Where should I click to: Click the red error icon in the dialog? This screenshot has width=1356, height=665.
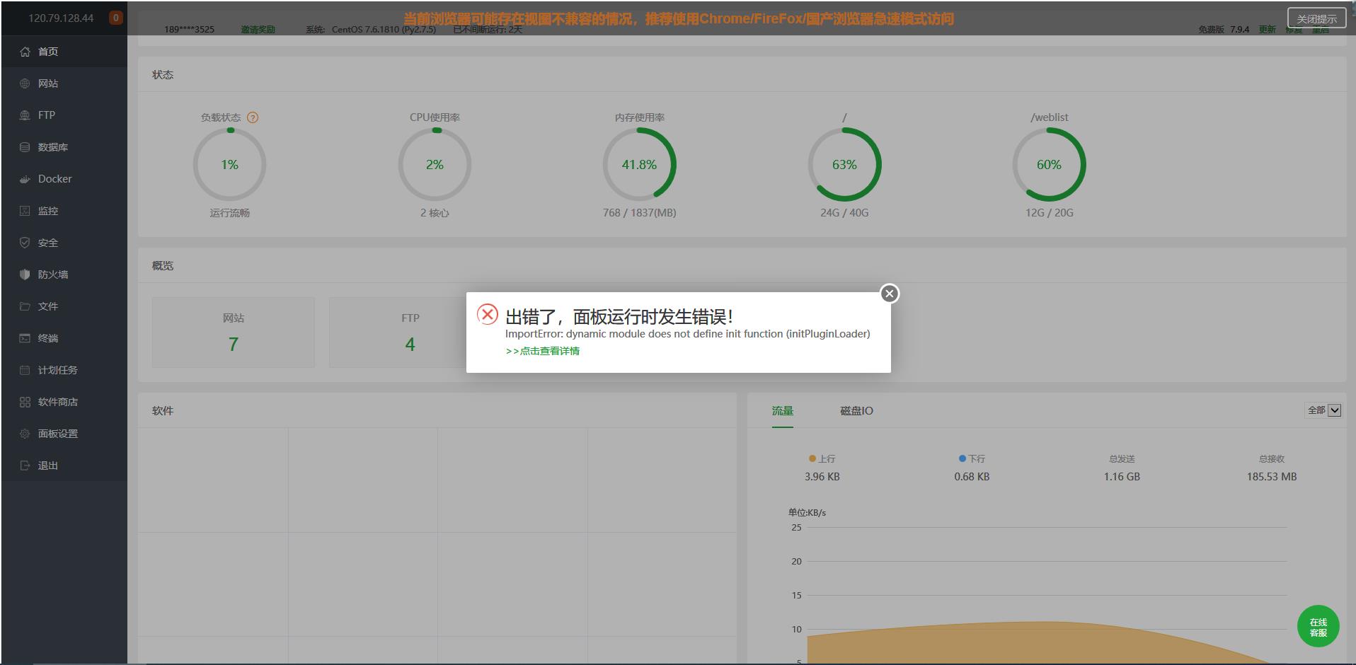[488, 314]
